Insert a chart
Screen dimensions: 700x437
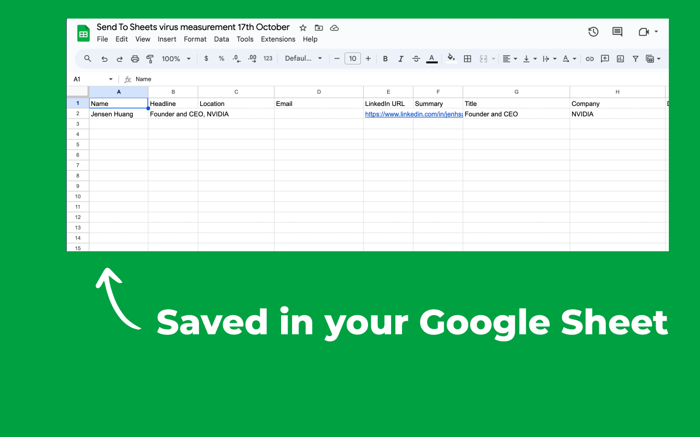(x=620, y=58)
